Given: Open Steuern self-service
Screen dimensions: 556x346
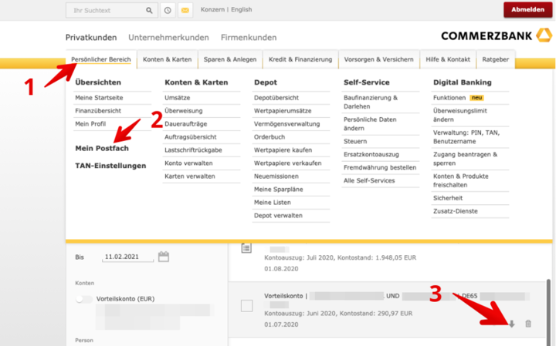Looking at the screenshot, I should click(x=355, y=141).
